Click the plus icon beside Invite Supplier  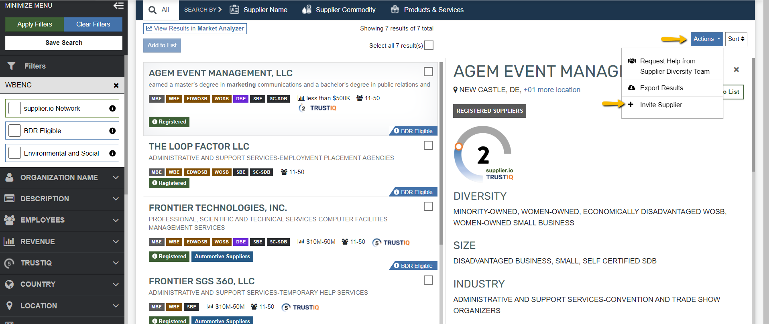631,105
